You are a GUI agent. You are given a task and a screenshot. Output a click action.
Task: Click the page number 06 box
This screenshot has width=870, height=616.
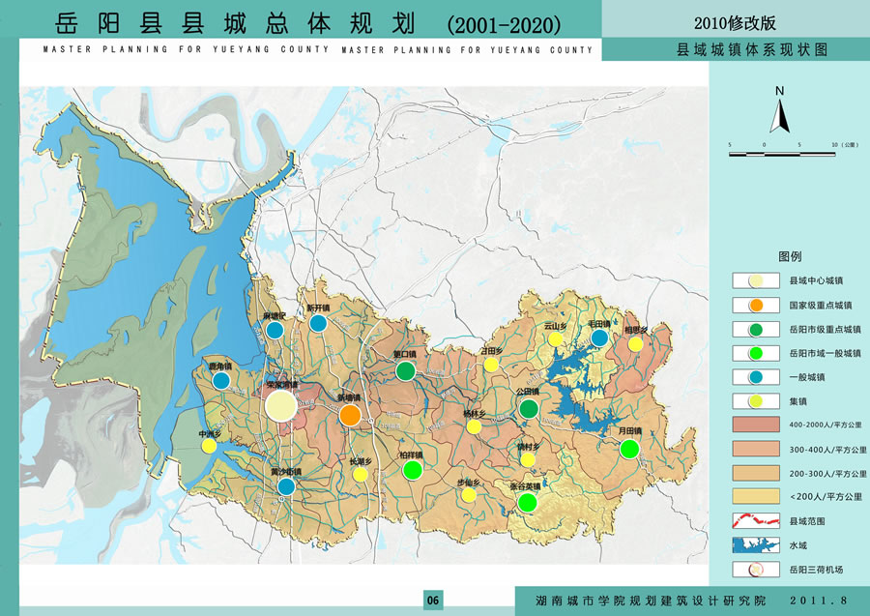point(434,601)
